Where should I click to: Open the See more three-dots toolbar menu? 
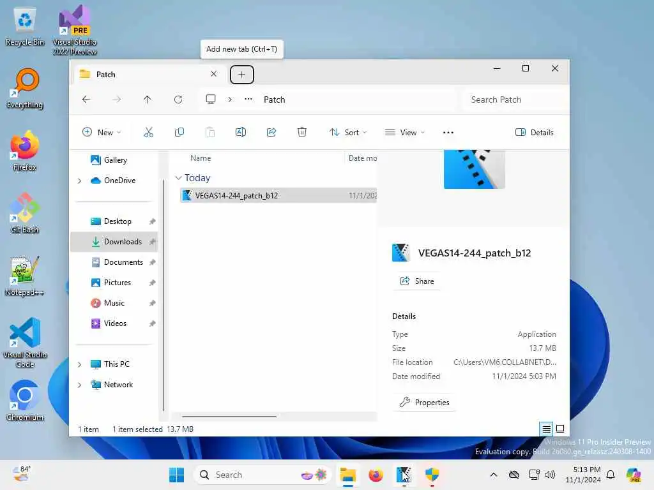click(448, 133)
